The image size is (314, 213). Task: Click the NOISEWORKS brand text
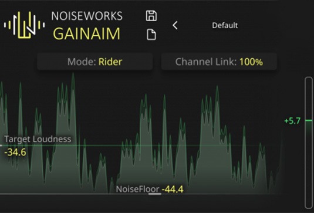coord(87,16)
